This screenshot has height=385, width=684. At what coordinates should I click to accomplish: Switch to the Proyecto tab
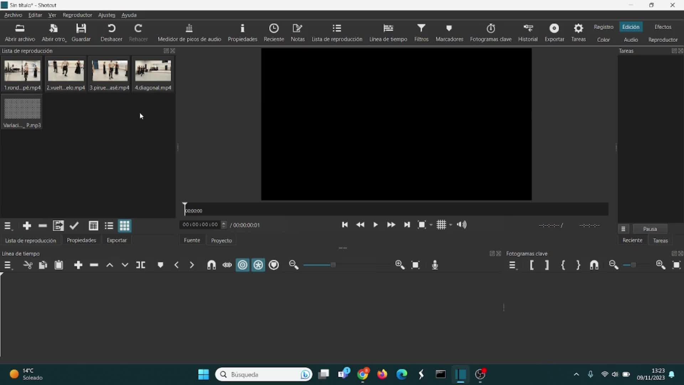pos(221,241)
